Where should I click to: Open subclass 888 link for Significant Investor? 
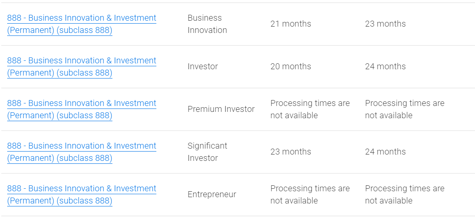82,152
